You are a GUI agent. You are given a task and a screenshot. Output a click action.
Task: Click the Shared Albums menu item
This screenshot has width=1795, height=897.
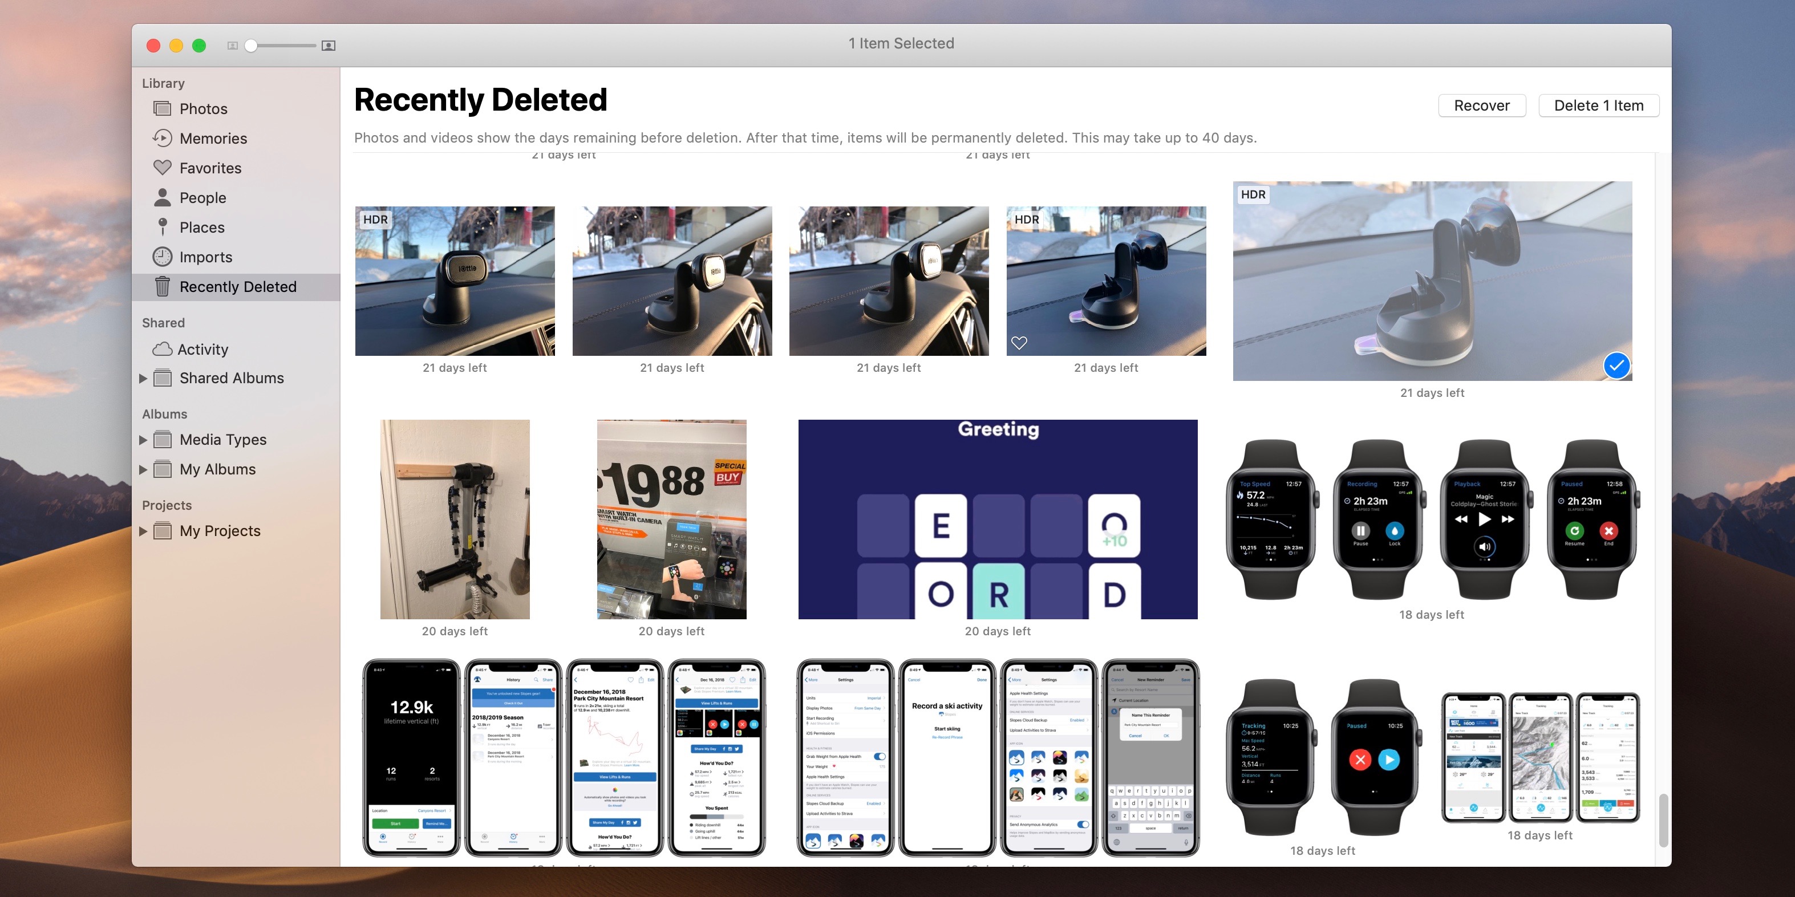coord(233,376)
